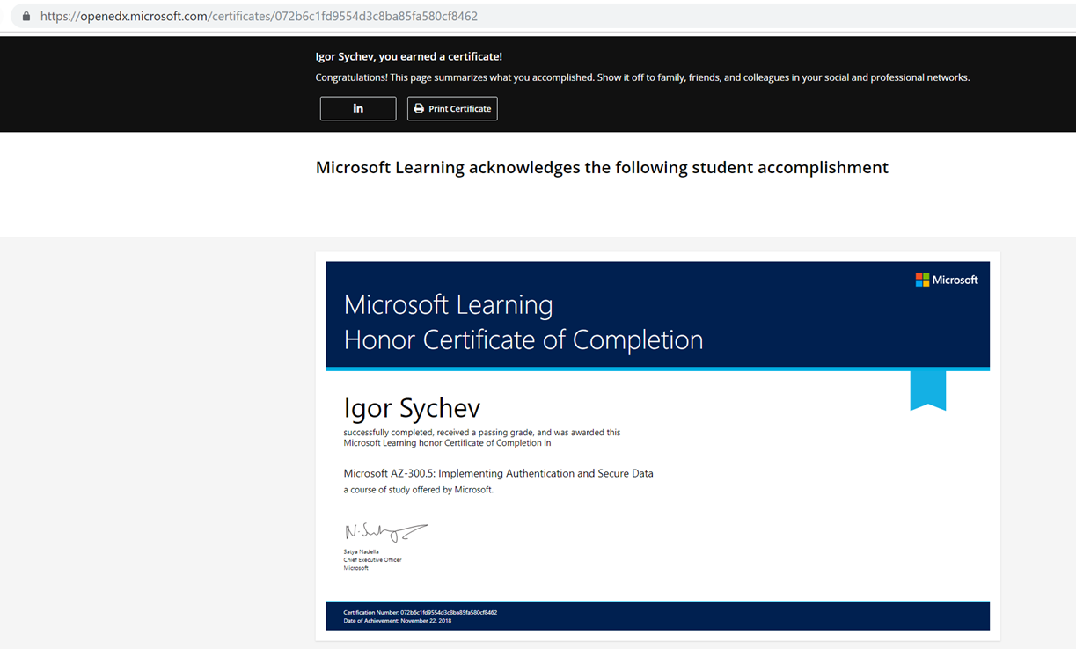Click the Microsoft logo on the certificate
Viewport: 1076px width, 649px height.
click(x=947, y=280)
